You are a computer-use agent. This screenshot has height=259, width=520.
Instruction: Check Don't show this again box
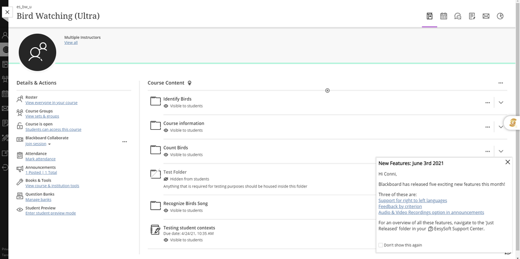[x=381, y=245]
